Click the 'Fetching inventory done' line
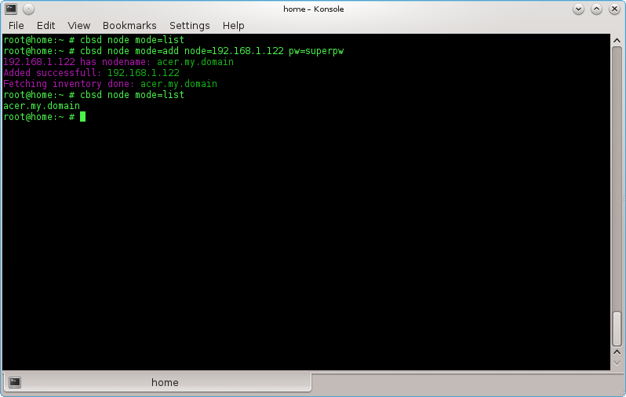The width and height of the screenshot is (626, 397). click(110, 84)
